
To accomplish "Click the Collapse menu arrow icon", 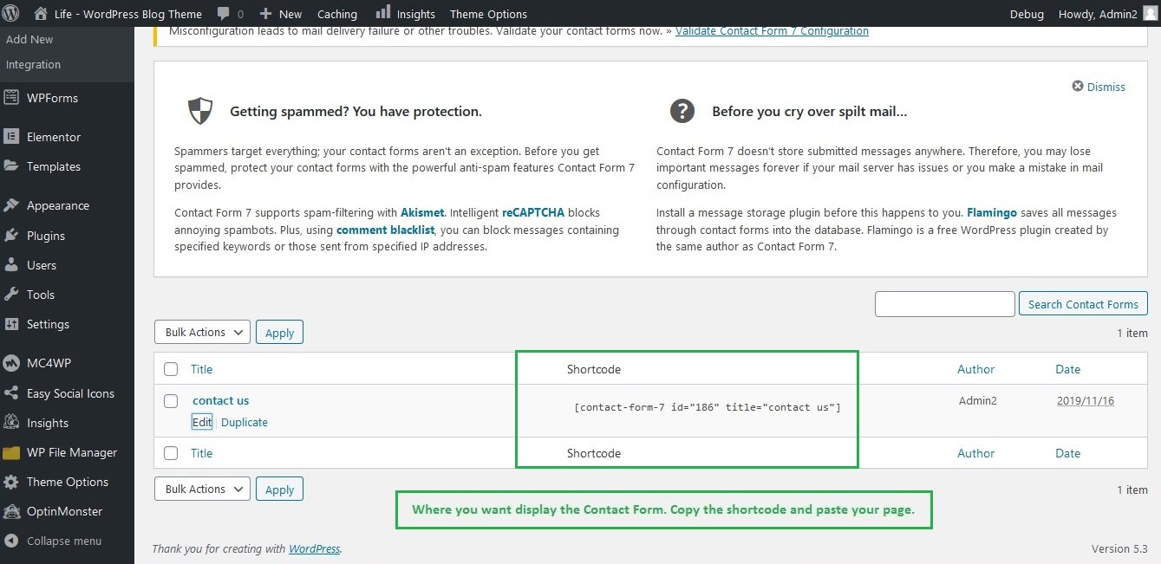I will click(x=11, y=541).
